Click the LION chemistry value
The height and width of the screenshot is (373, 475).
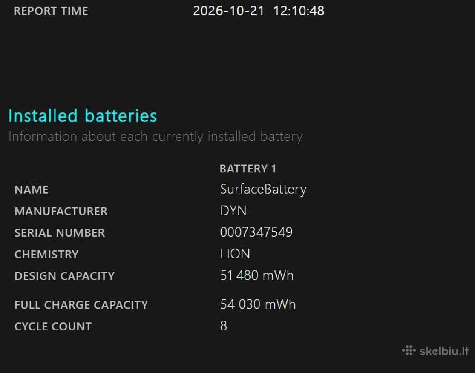point(235,254)
